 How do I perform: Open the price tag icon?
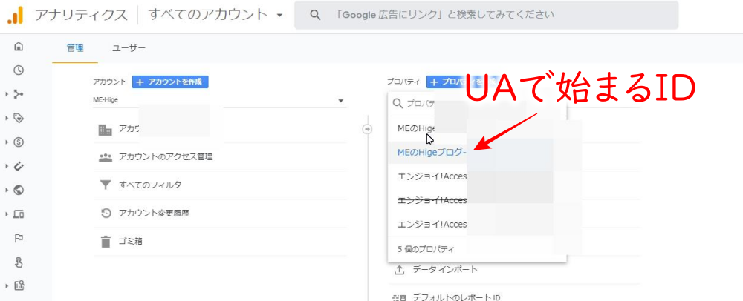(19, 118)
